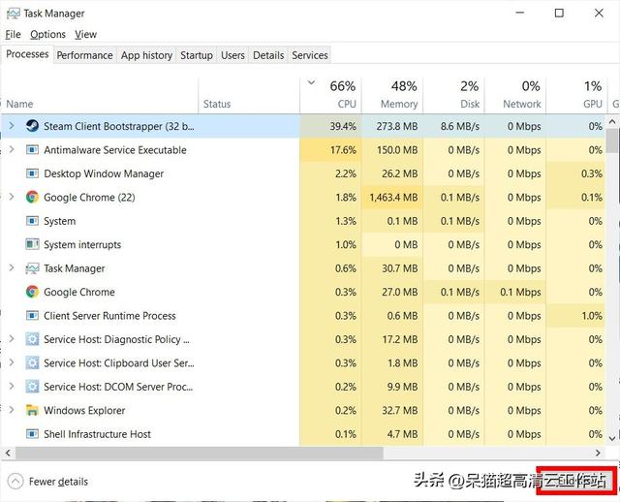
Task: Switch to the Details tab
Action: coord(268,55)
